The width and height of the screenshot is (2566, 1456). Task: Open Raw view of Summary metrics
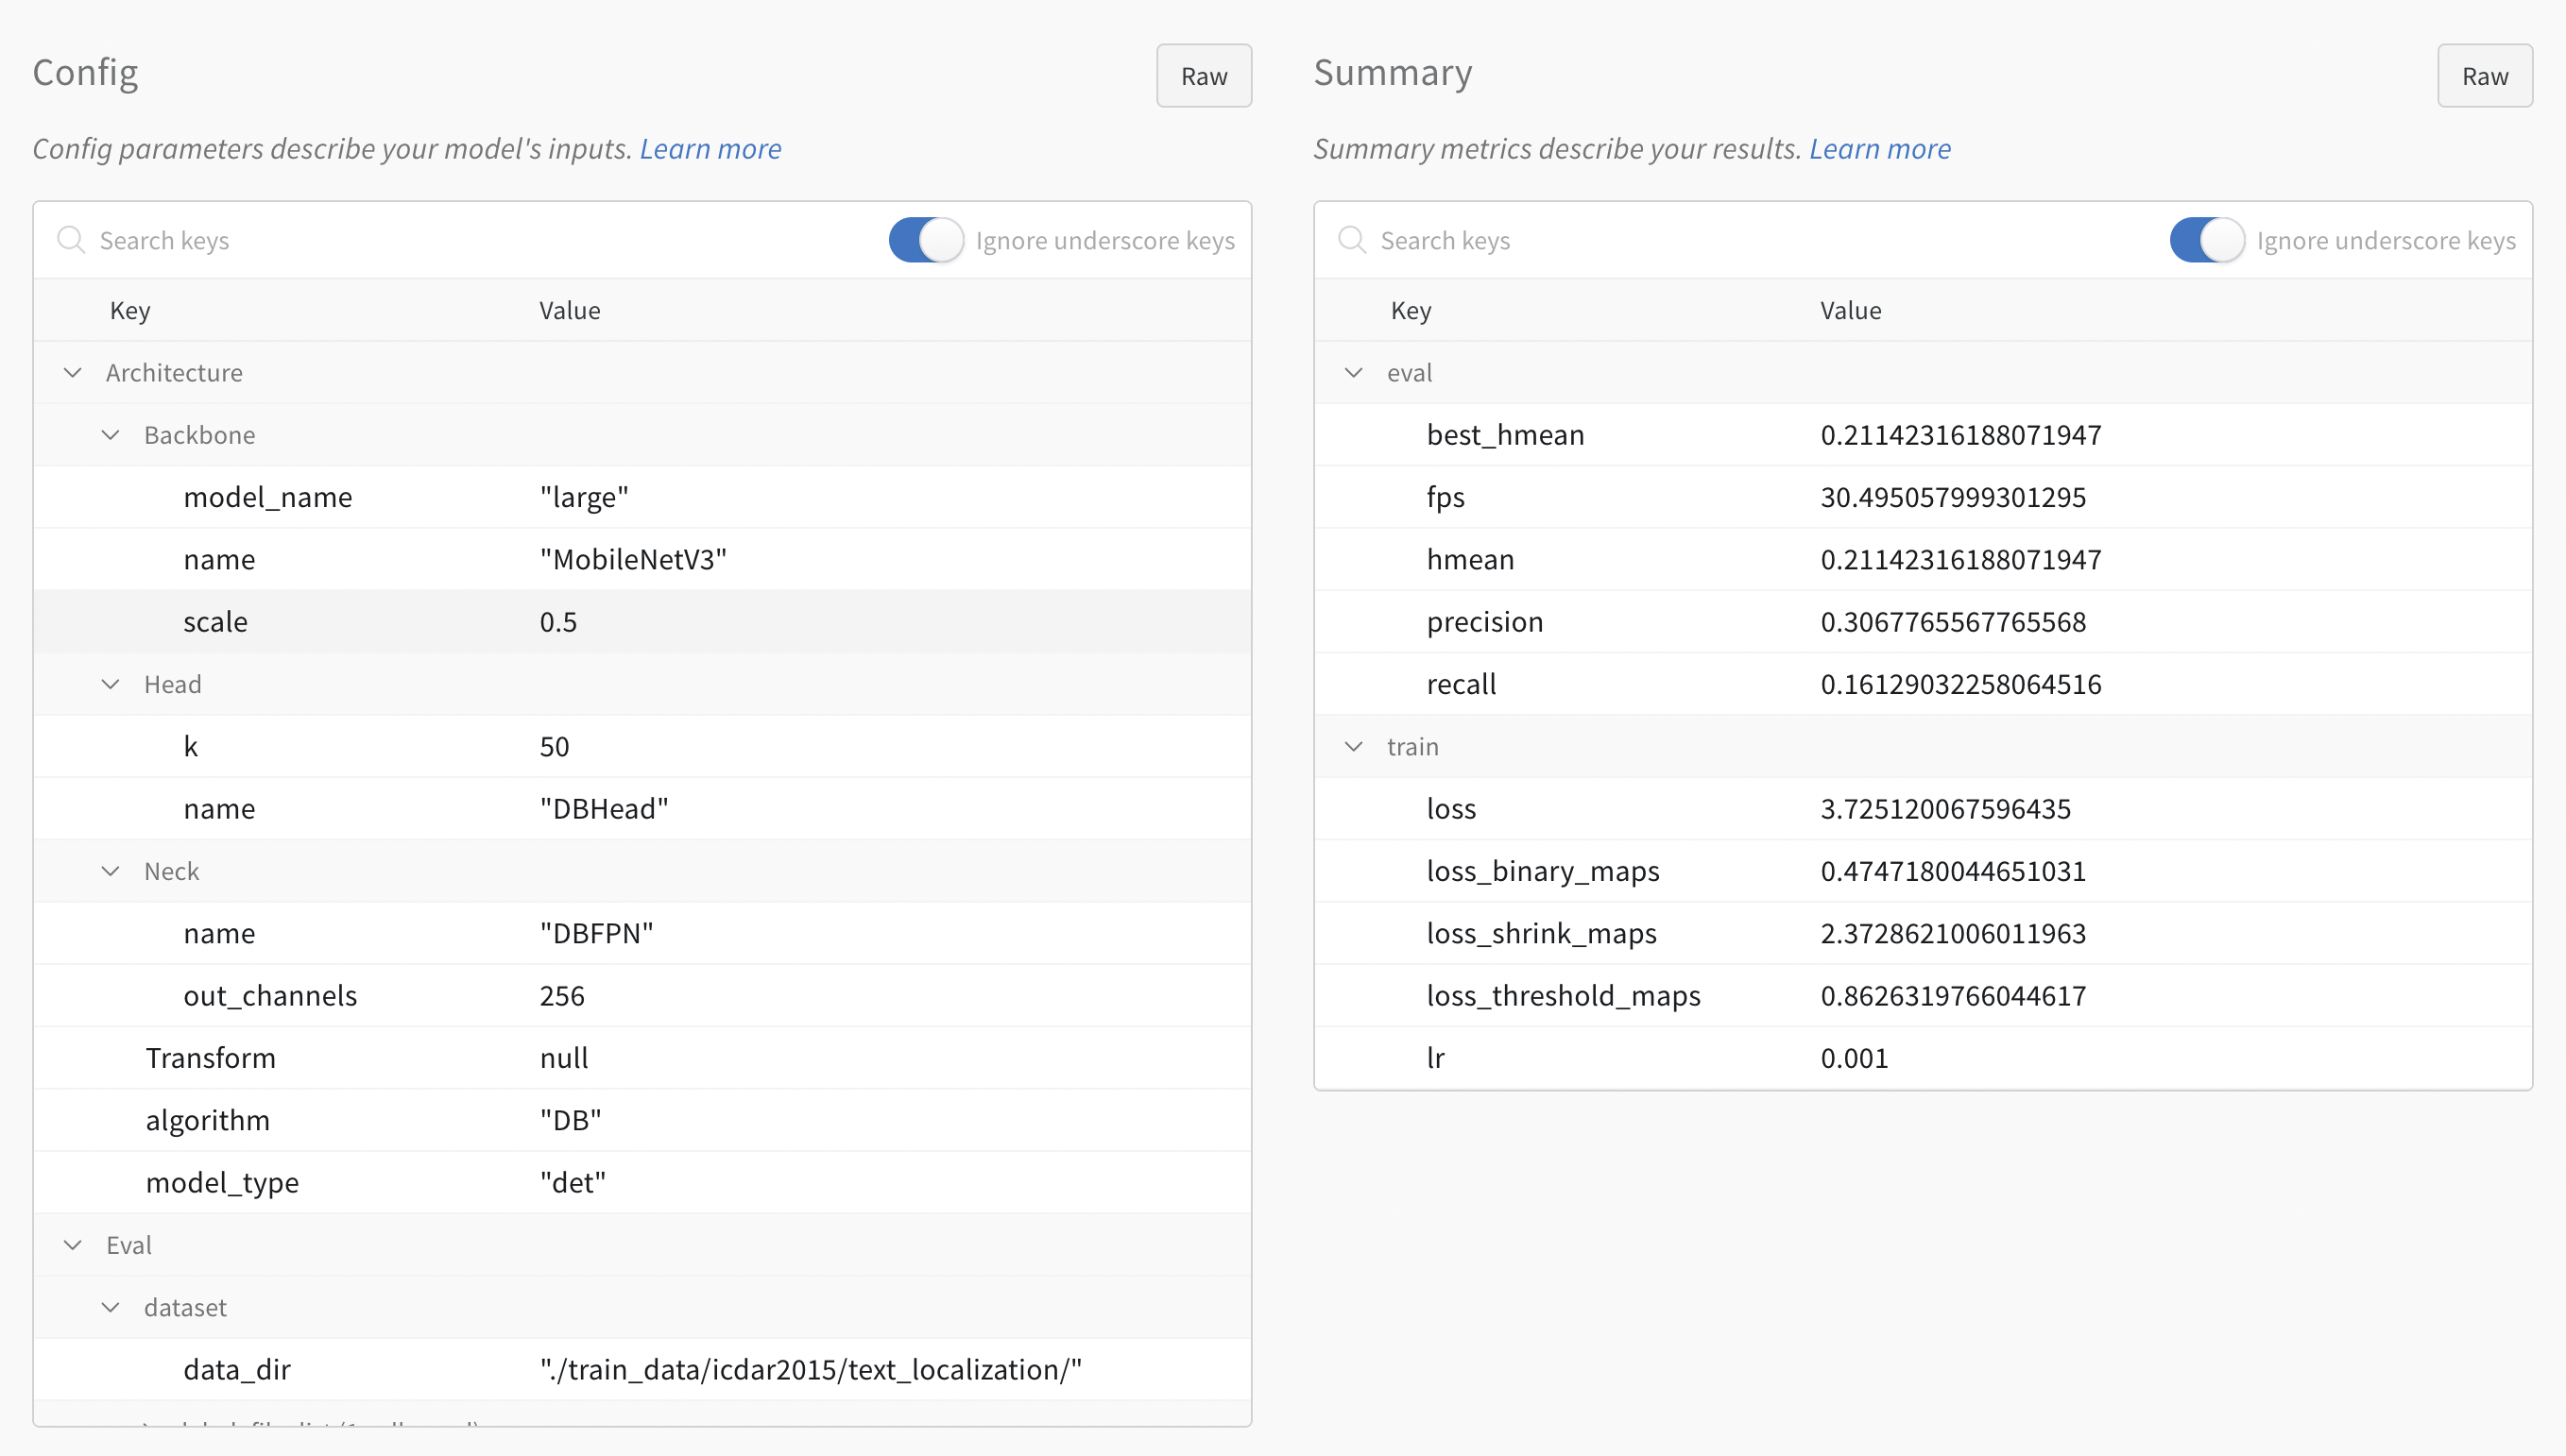[x=2485, y=75]
